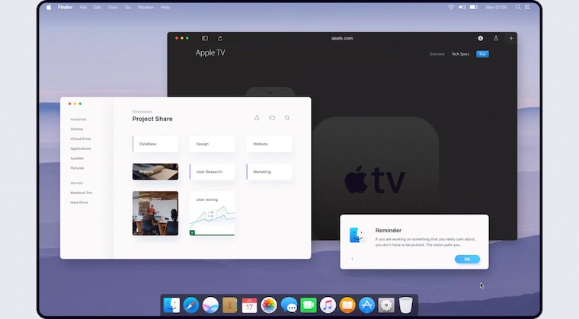Open the Reports folder thumbnail
This screenshot has height=319, width=579.
155,172
